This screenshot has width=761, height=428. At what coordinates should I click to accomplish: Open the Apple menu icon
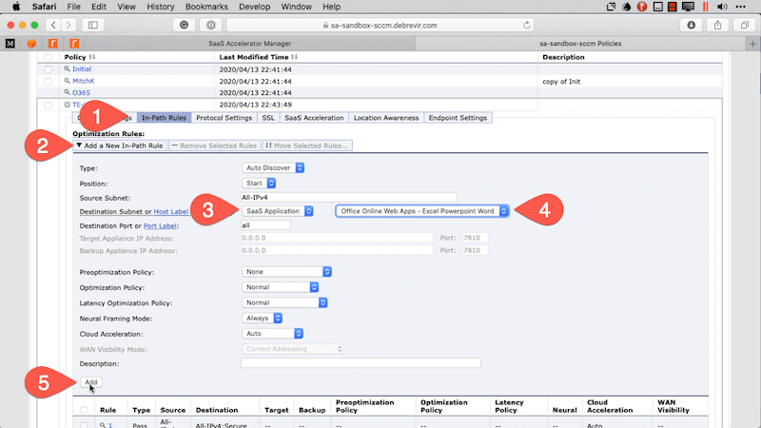pos(16,7)
